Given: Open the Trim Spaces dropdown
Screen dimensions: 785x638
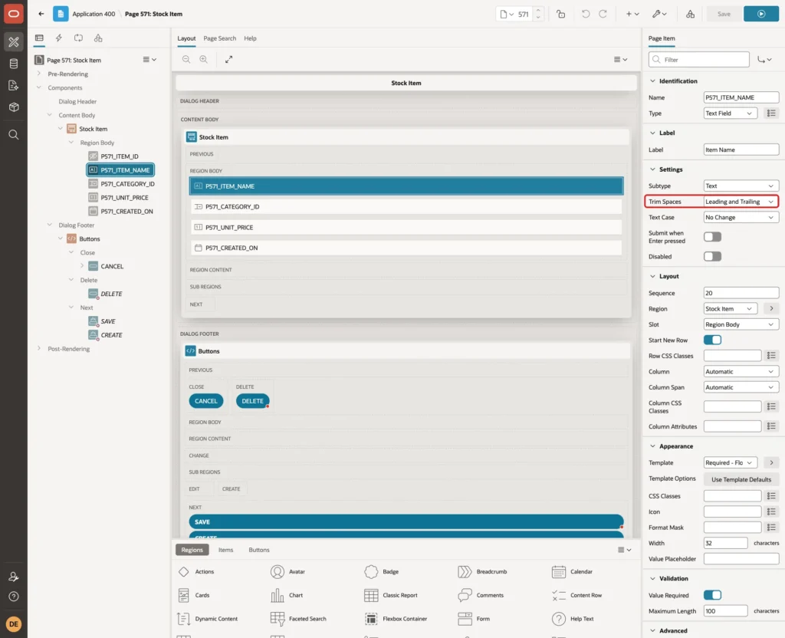Looking at the screenshot, I should [741, 202].
